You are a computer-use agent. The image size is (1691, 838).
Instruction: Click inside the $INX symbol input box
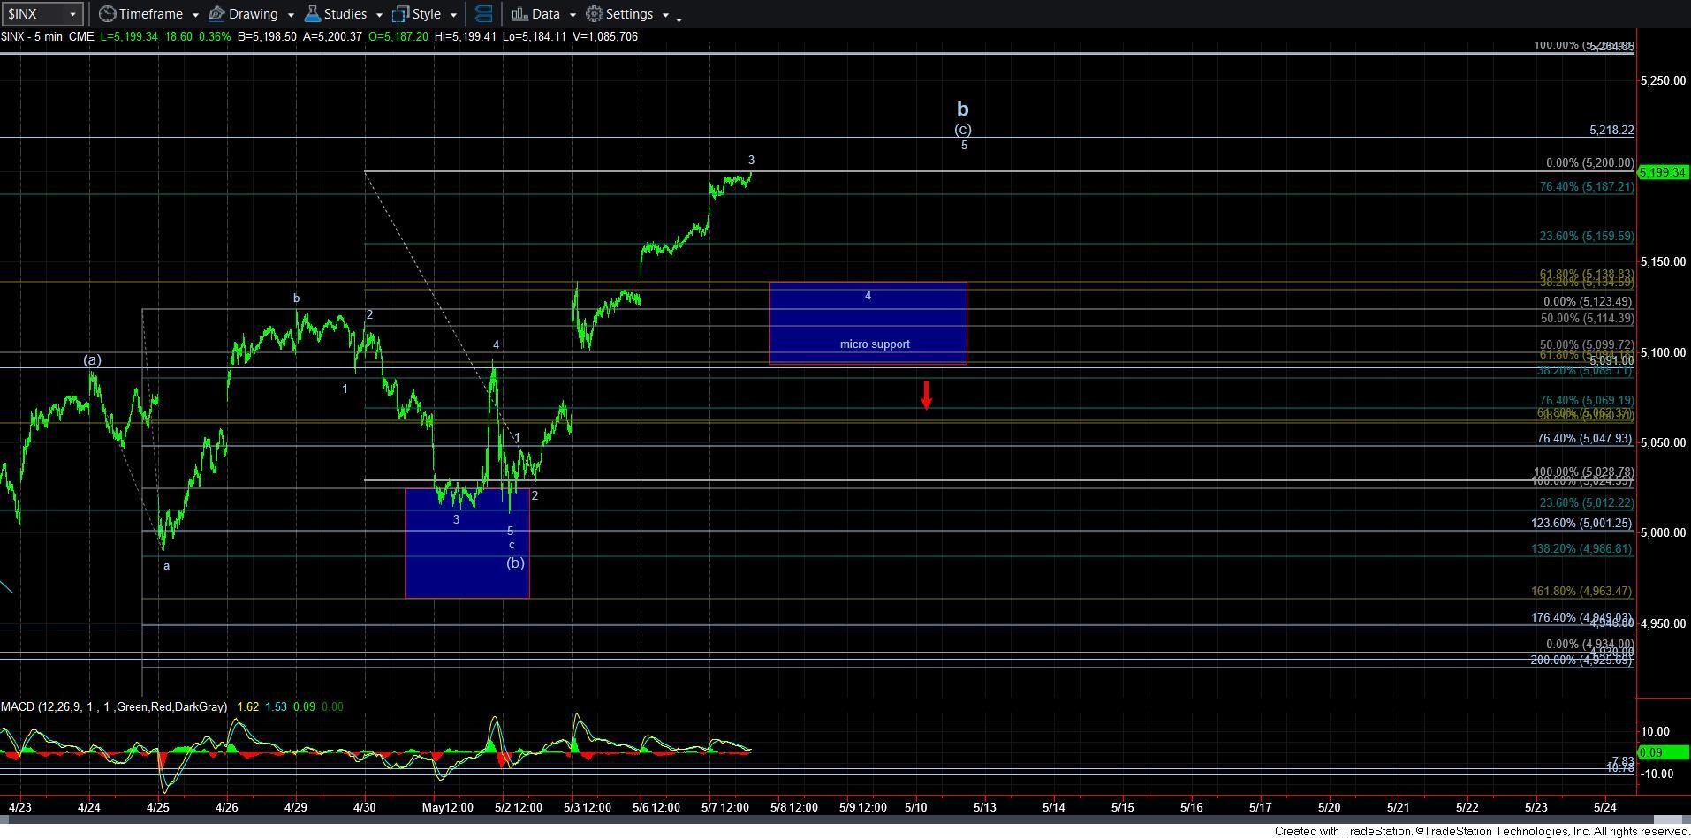coord(34,14)
